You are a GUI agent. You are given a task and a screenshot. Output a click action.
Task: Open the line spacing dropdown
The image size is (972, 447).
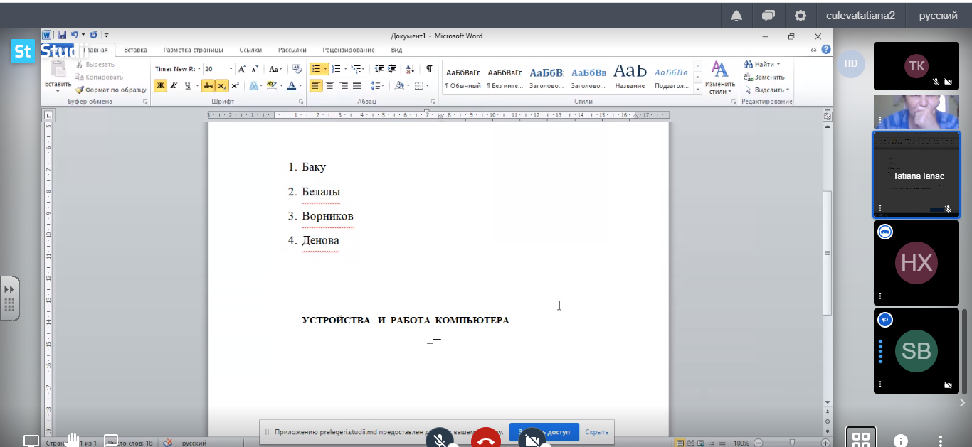point(378,86)
